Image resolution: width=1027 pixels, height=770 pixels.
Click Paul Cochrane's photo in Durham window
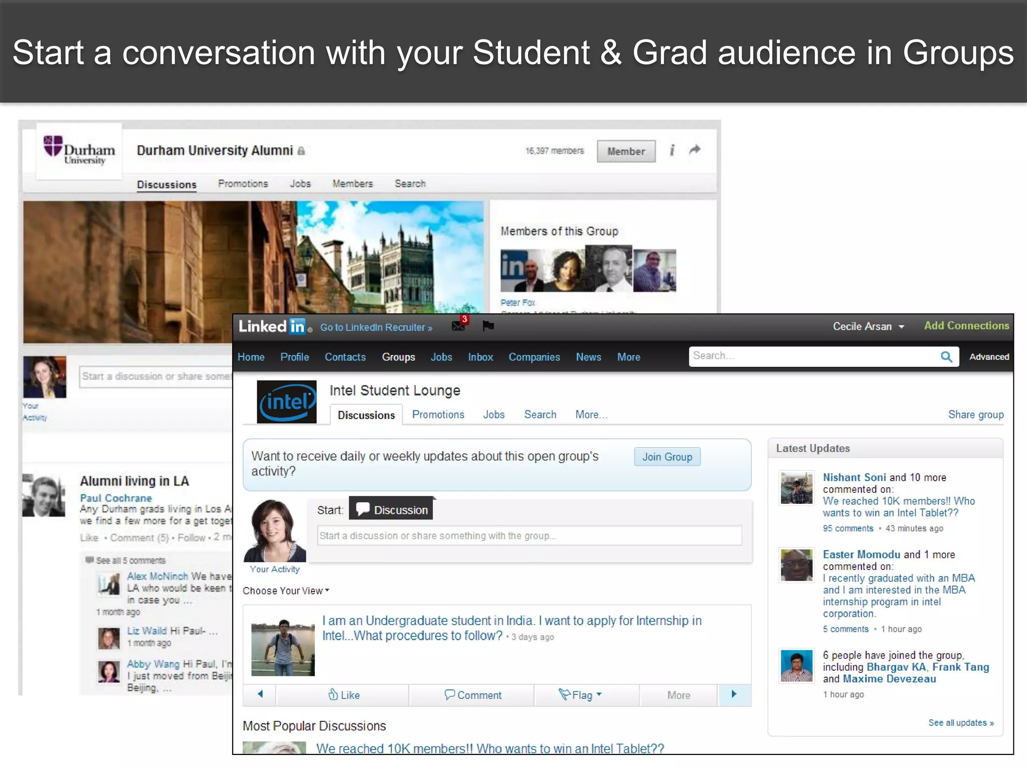[44, 495]
